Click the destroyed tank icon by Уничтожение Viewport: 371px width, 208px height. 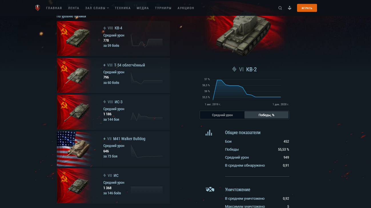210,189
